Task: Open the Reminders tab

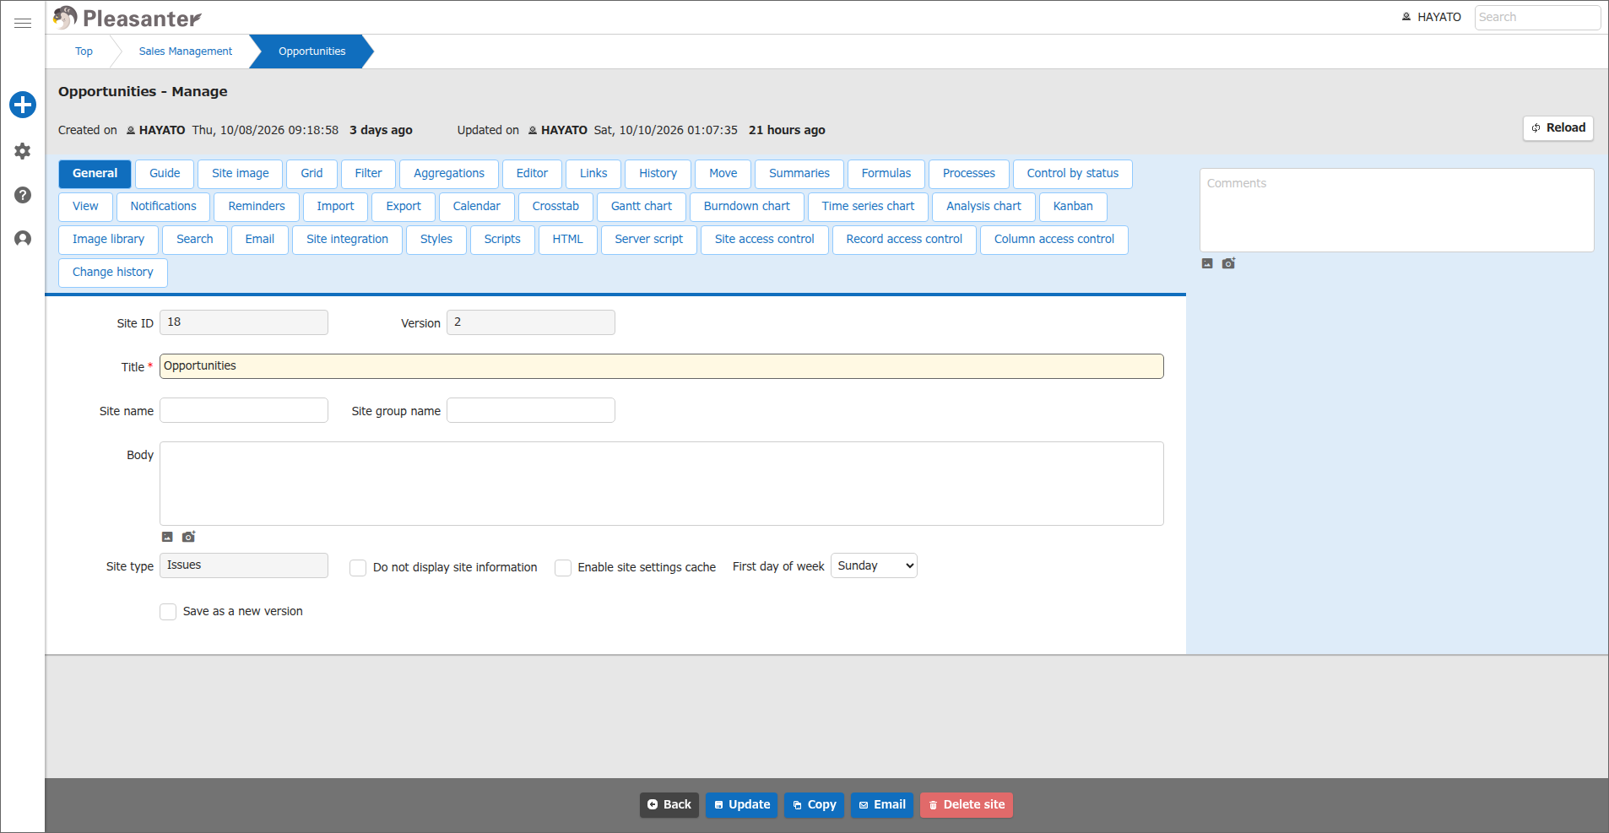Action: point(257,207)
